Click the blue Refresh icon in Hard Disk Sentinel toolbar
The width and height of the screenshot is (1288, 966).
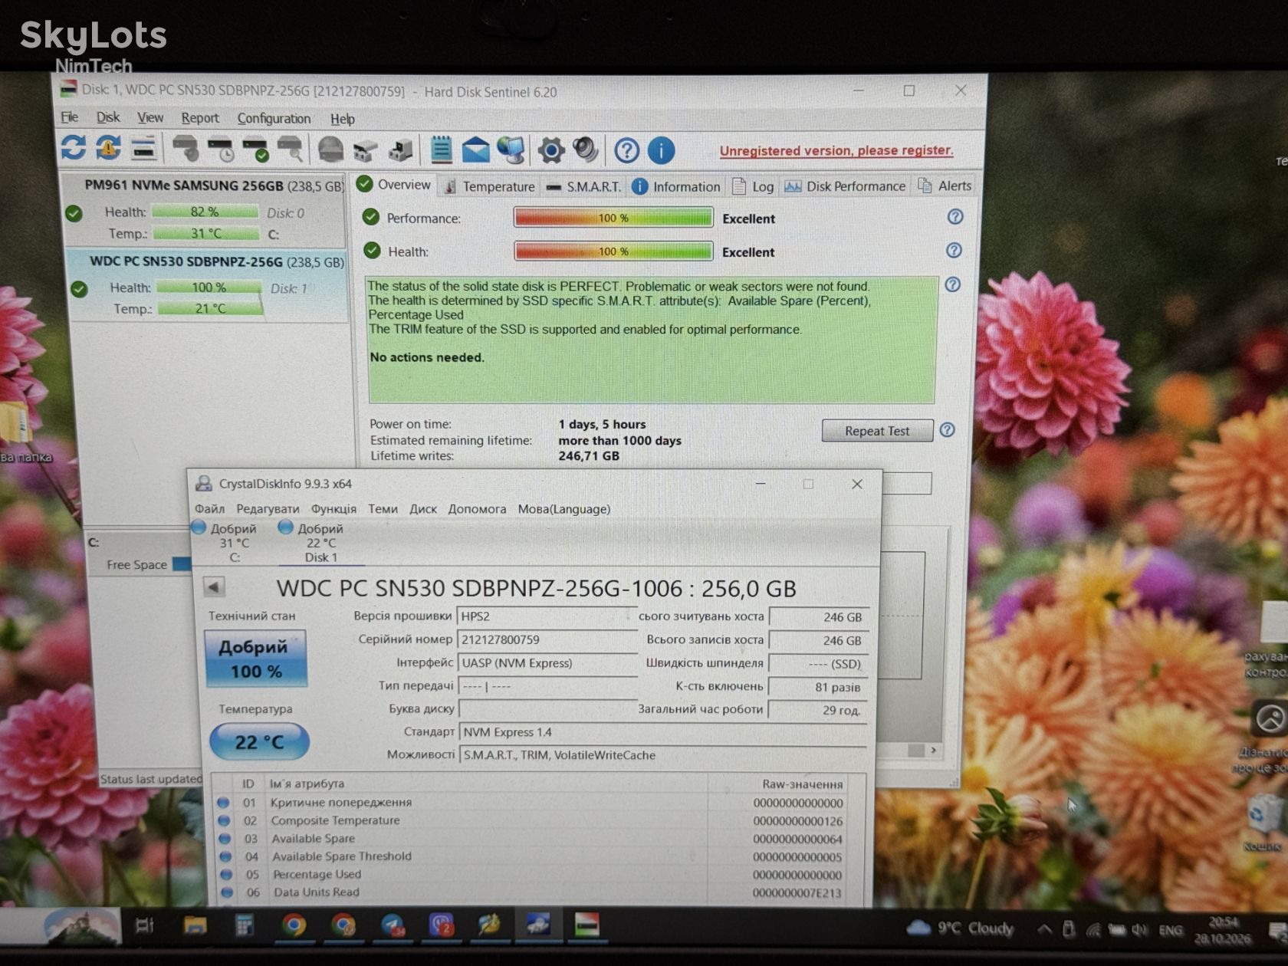(x=74, y=147)
